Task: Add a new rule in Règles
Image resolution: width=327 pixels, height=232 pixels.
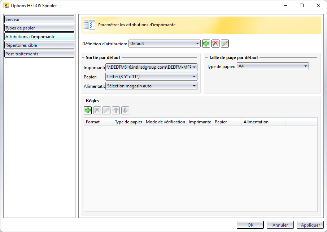Action: click(88, 110)
